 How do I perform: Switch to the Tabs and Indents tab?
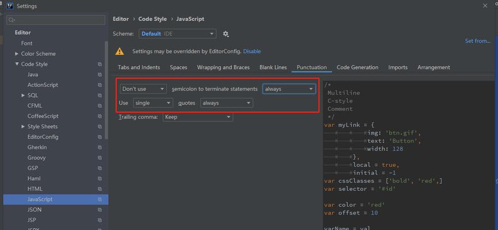139,67
